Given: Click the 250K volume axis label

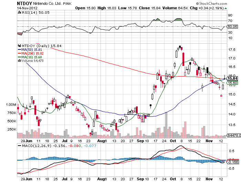Looking at the screenshot, I should pos(12,129).
